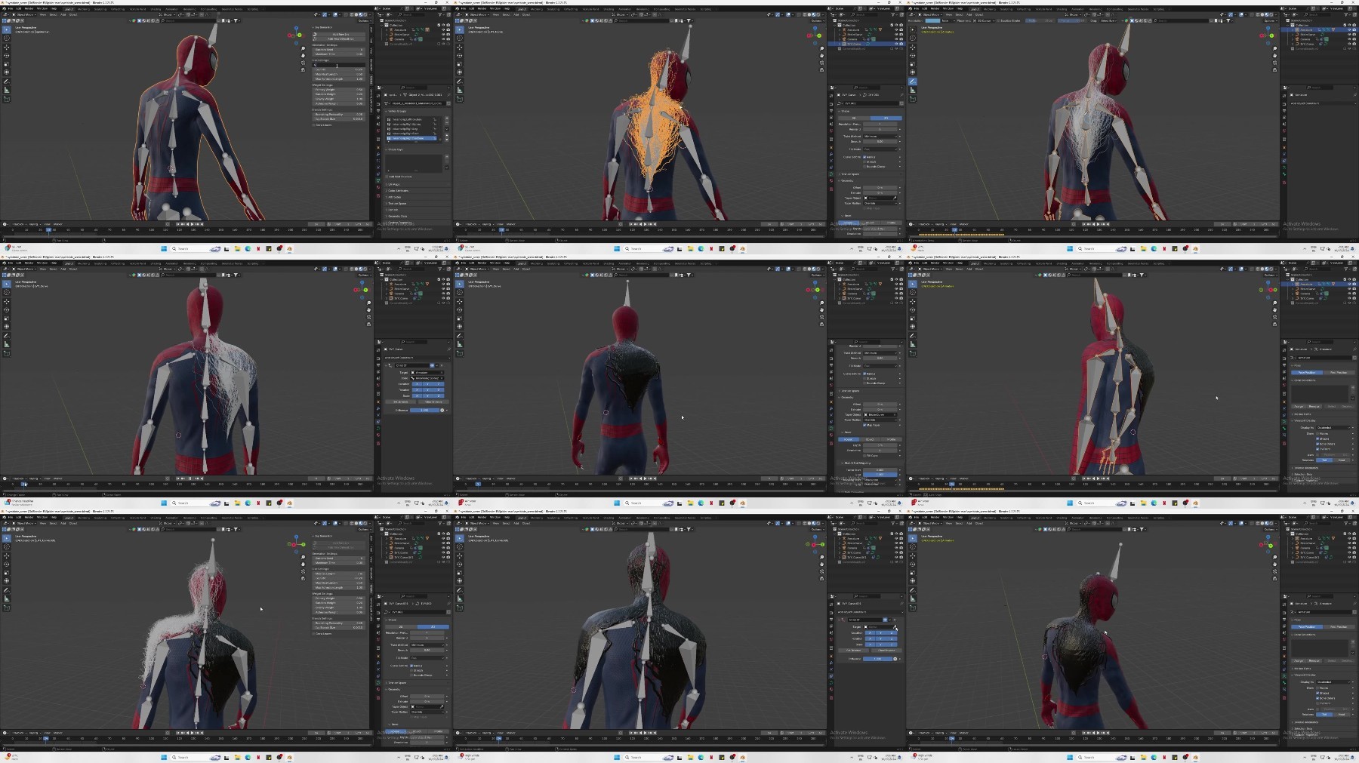The image size is (1359, 763).
Task: Open File Explorer from taskbar below top-left window
Action: (x=237, y=248)
